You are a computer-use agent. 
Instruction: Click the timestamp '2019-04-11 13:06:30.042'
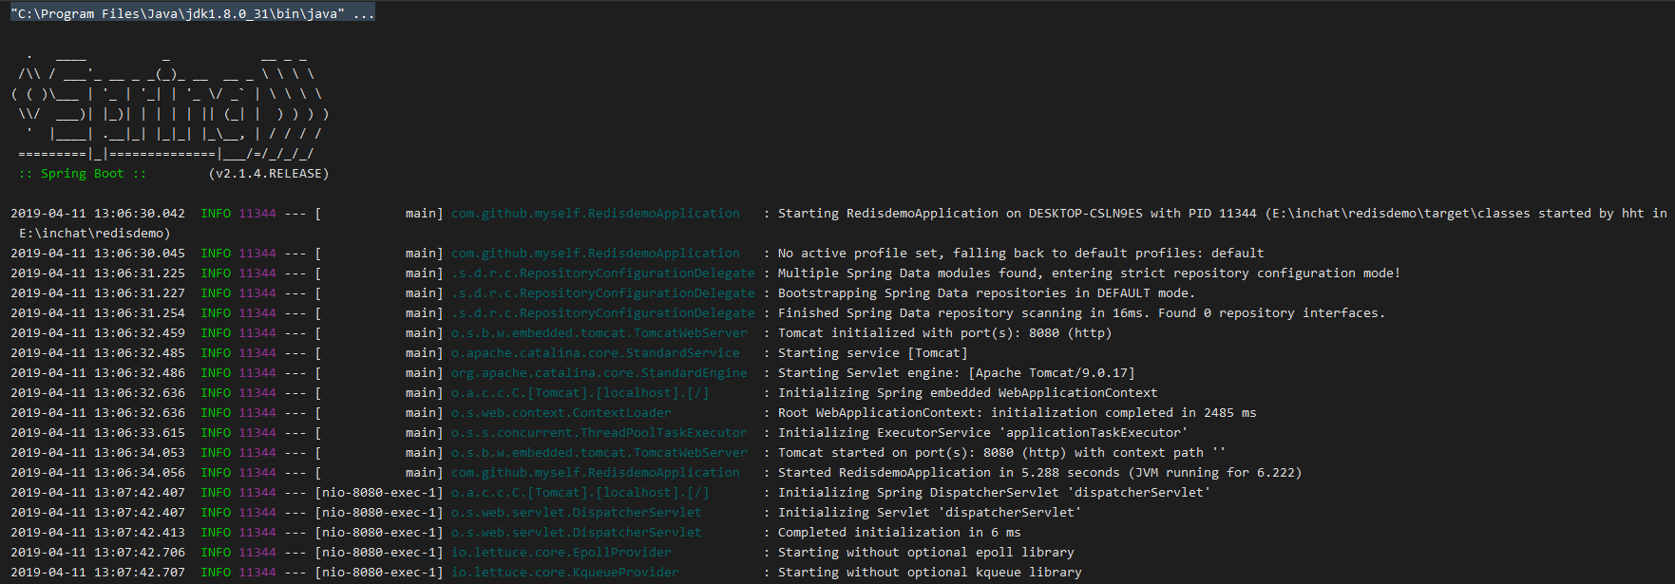(x=98, y=214)
